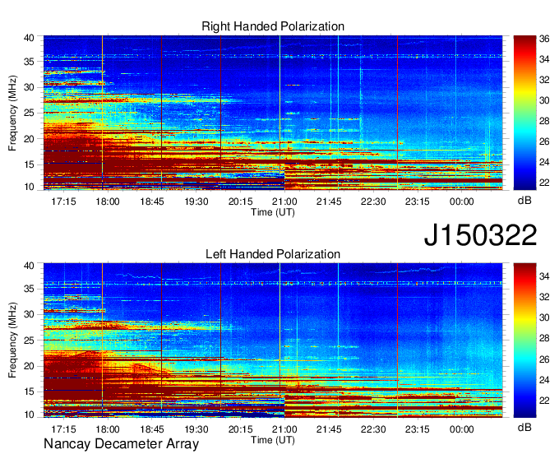Click the 30 MHz tick of Right Handed plot
The height and width of the screenshot is (454, 559).
[29, 87]
